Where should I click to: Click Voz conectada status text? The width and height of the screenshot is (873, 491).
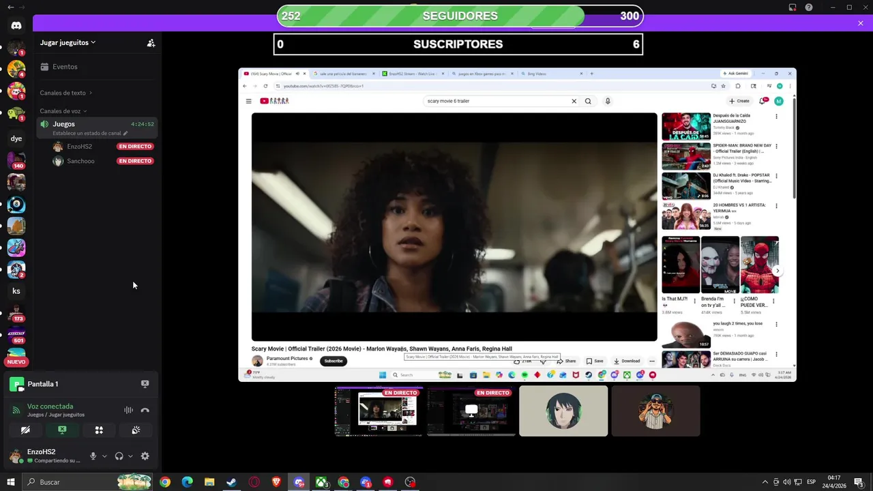tap(50, 406)
